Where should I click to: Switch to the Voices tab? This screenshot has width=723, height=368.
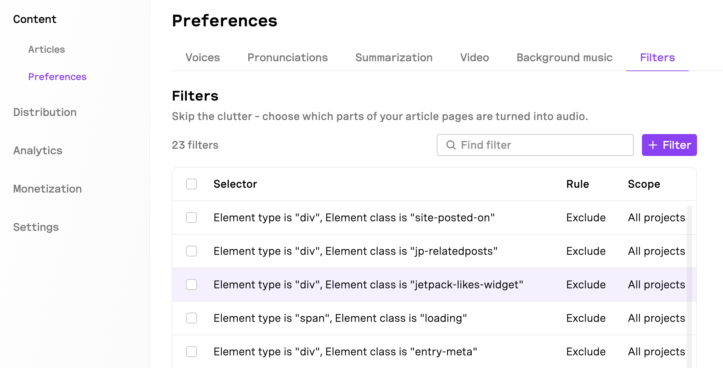(x=203, y=57)
